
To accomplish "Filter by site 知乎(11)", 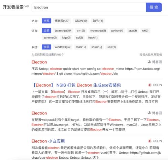I will tap(98, 21).
